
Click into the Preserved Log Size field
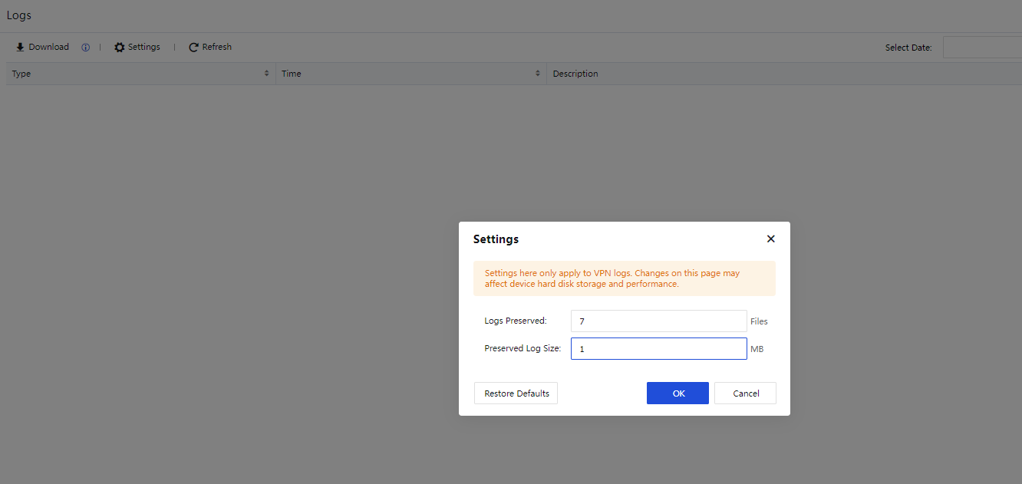658,349
